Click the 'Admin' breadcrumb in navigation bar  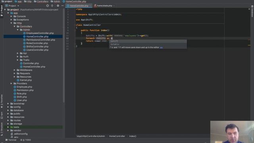pos(55,1)
